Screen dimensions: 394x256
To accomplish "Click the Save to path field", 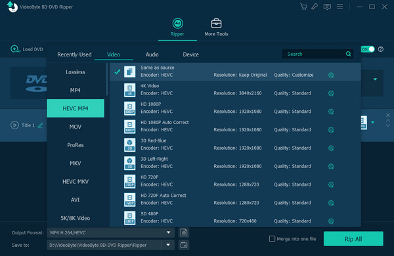I will coord(104,245).
